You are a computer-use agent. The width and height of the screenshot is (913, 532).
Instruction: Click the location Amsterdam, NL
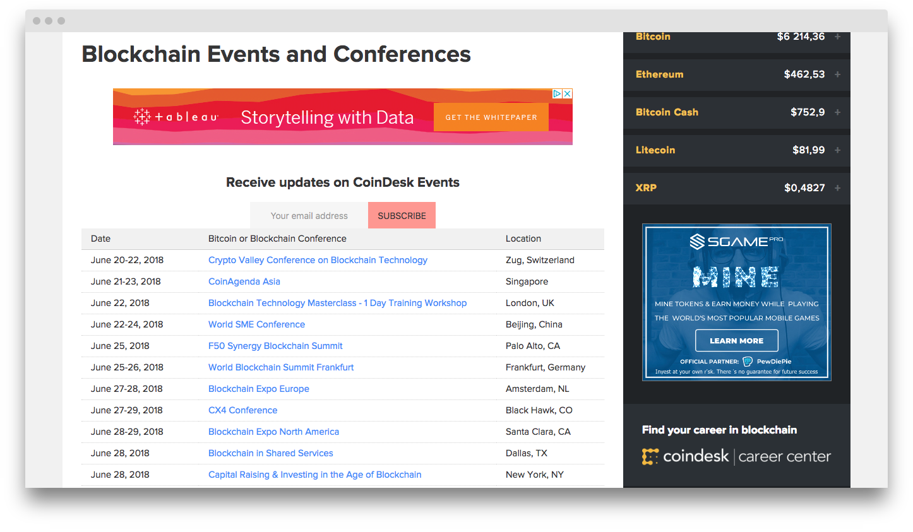[x=537, y=389]
